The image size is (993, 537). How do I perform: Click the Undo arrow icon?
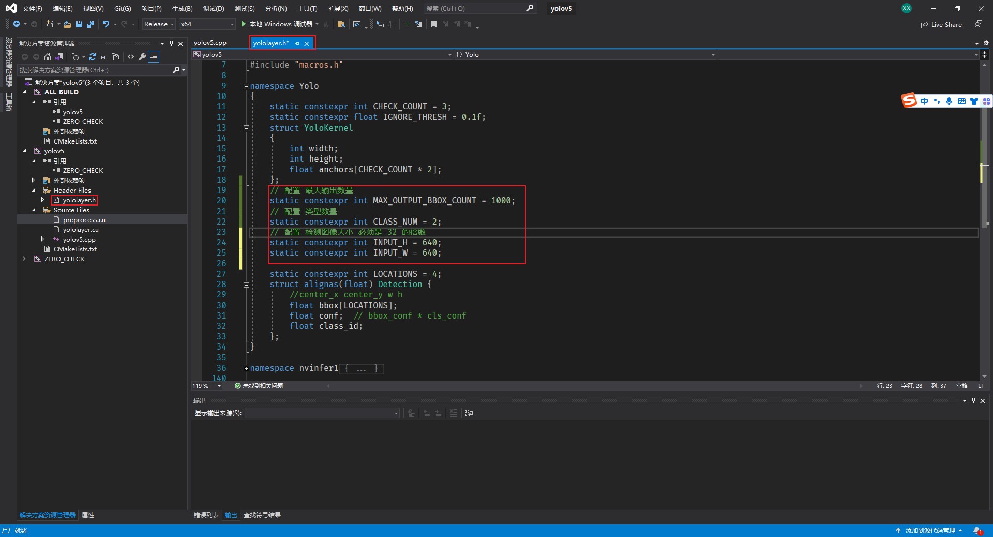(106, 24)
